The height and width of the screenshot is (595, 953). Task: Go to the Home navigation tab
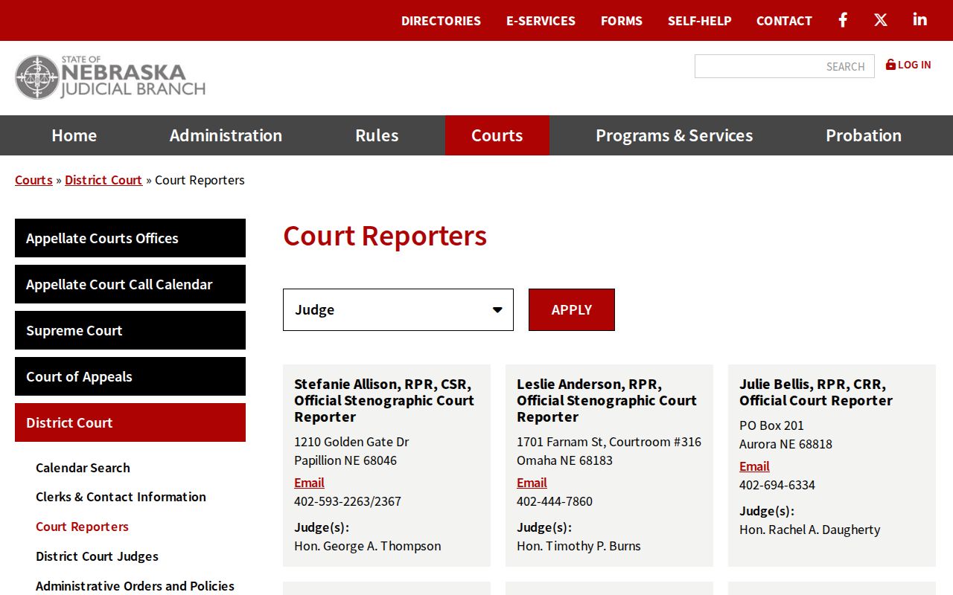pyautogui.click(x=74, y=135)
